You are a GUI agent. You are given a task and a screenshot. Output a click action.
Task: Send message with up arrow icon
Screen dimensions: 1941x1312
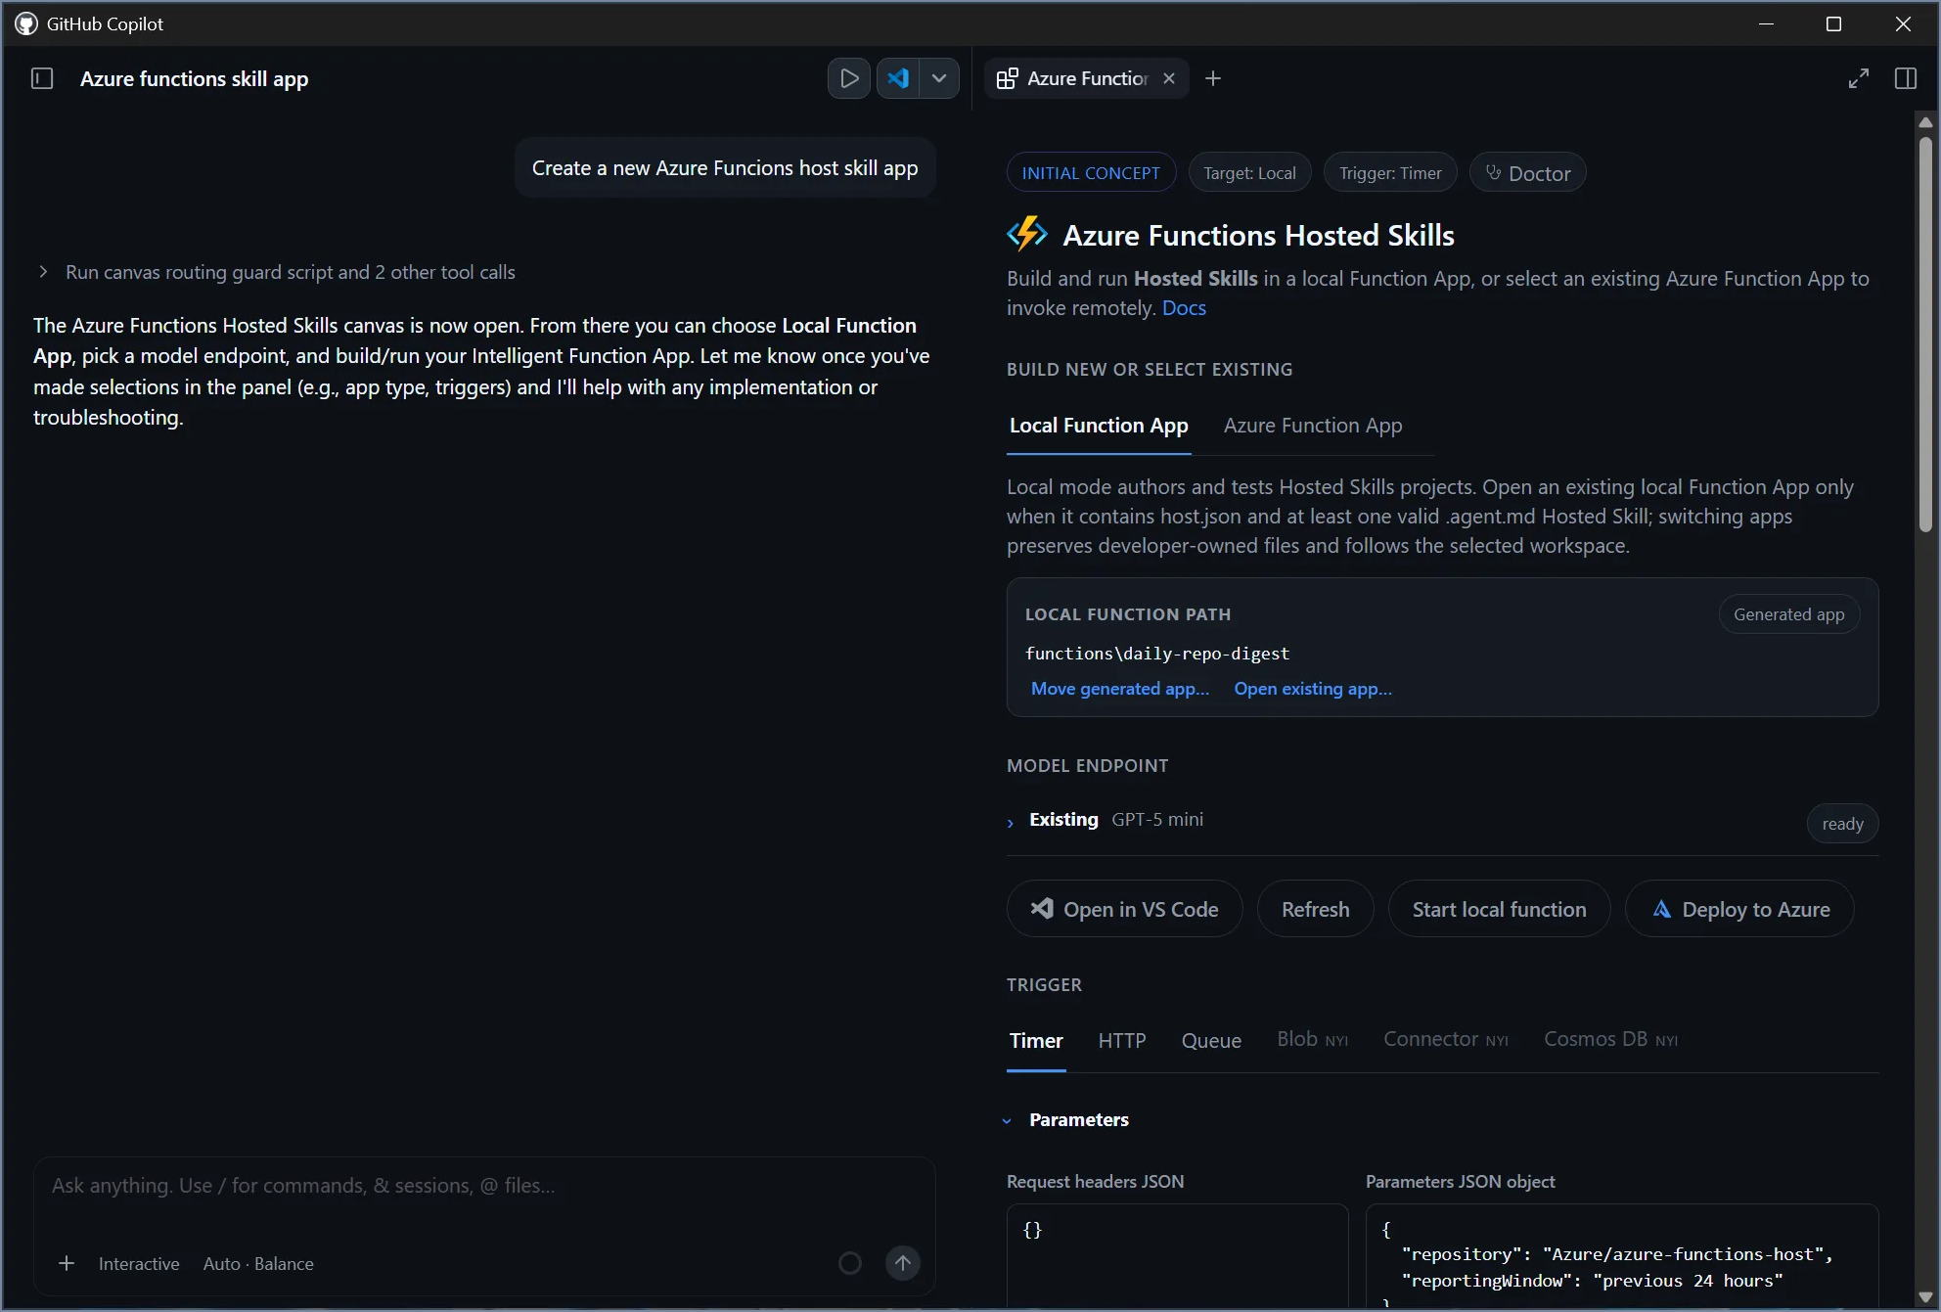point(903,1263)
